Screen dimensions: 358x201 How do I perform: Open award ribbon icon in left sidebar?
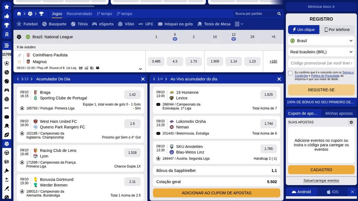(x=7, y=34)
